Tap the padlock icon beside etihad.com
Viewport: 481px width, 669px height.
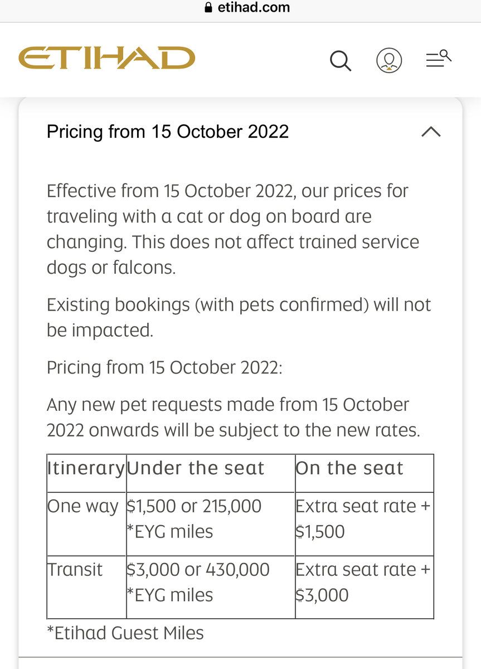coord(209,8)
